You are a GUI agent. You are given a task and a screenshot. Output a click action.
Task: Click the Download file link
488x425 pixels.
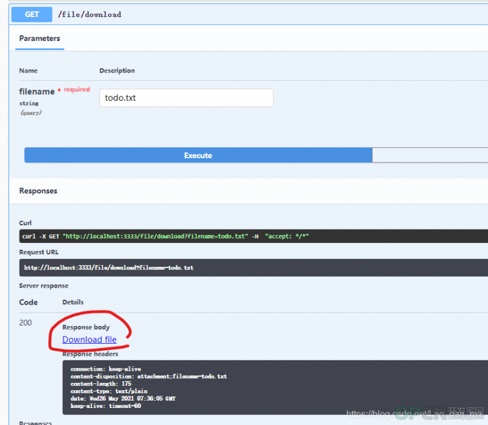point(89,340)
